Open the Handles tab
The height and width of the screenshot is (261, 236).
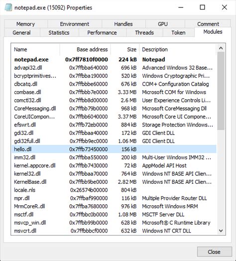123,24
